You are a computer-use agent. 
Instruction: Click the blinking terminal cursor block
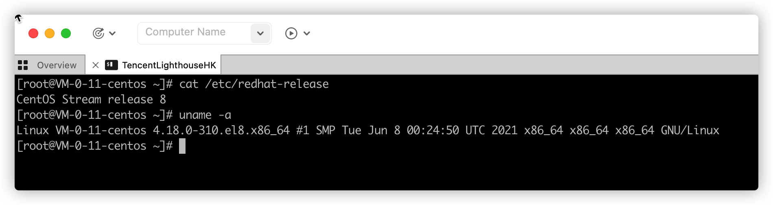(x=182, y=146)
